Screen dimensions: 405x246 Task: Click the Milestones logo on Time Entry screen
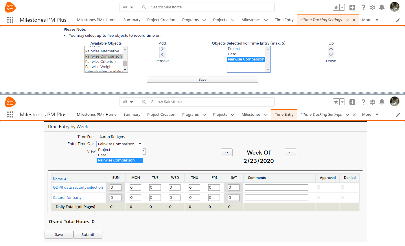click(10, 102)
